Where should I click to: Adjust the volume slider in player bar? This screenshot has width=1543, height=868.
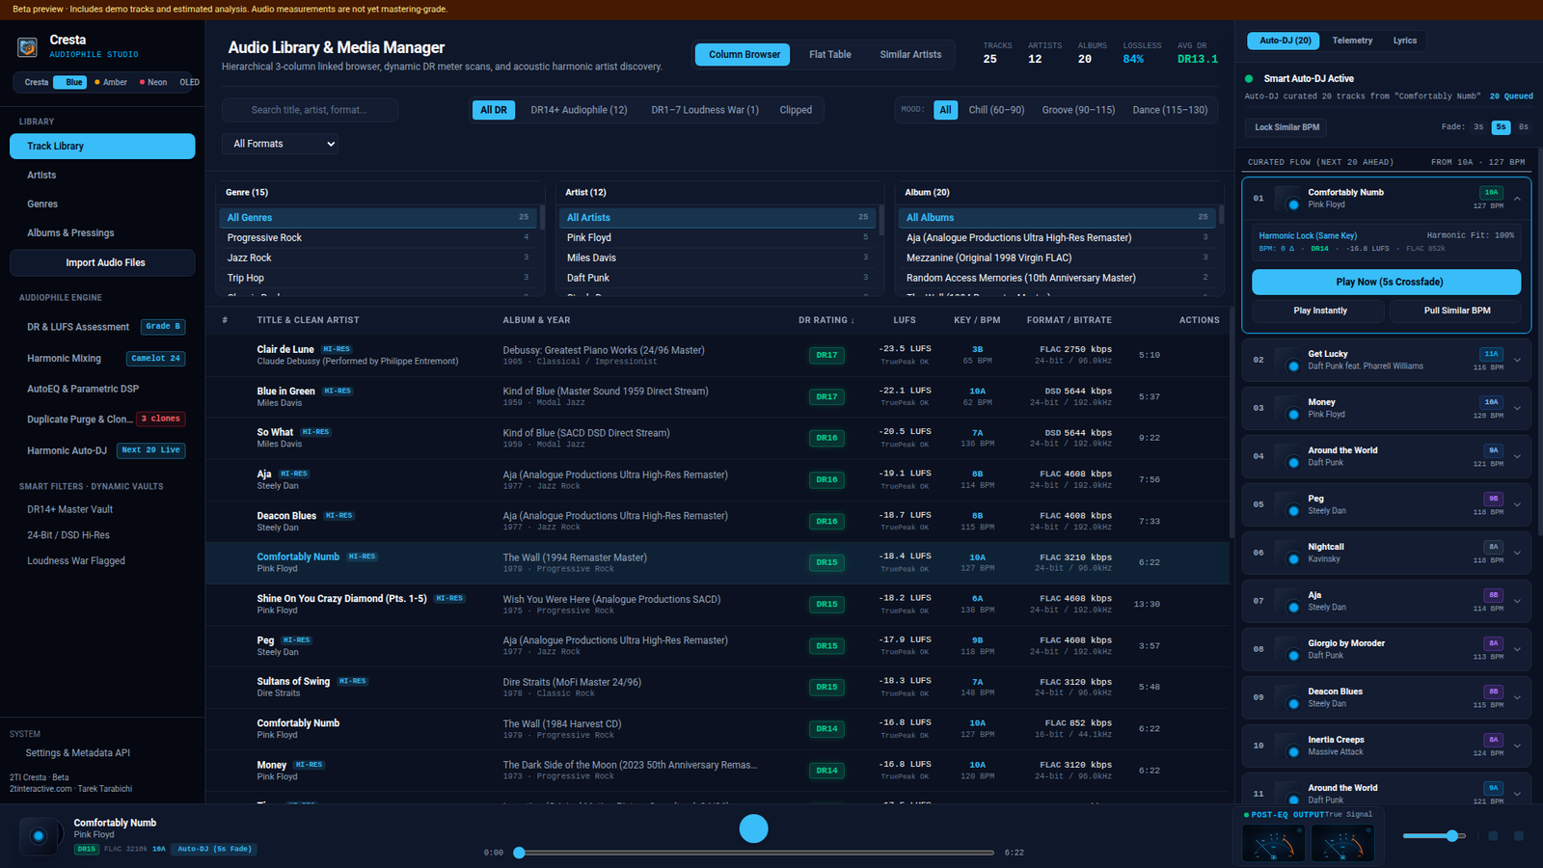[x=1434, y=836]
